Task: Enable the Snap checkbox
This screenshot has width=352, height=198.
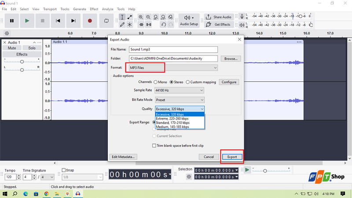Action: point(63,170)
